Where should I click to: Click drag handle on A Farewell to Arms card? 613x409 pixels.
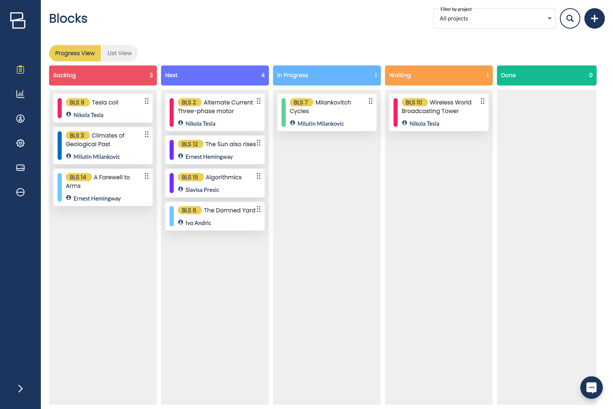click(x=147, y=176)
